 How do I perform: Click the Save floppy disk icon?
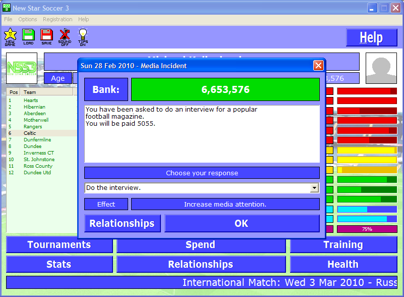pos(46,37)
